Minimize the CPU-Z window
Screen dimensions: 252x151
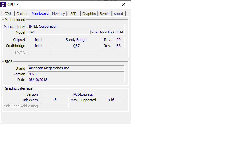(x=94, y=5)
